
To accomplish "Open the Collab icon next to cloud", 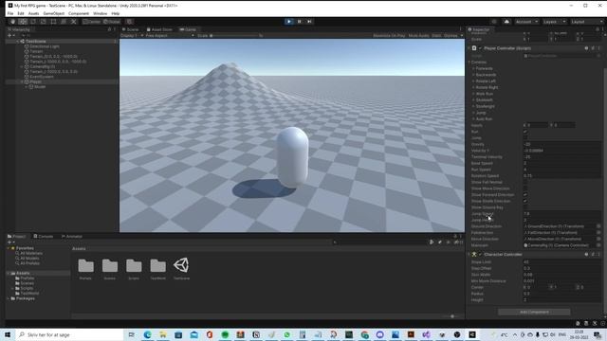I will 494,22.
